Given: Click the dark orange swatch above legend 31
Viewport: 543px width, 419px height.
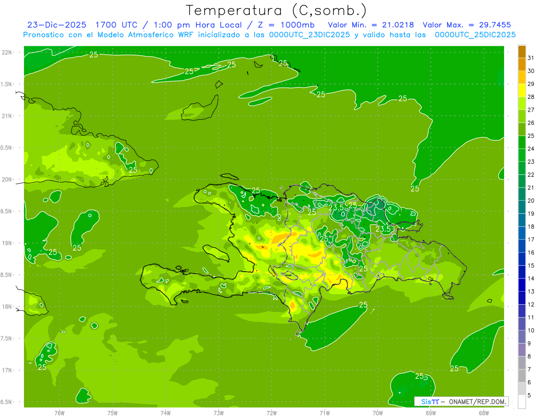Looking at the screenshot, I should pos(522,52).
